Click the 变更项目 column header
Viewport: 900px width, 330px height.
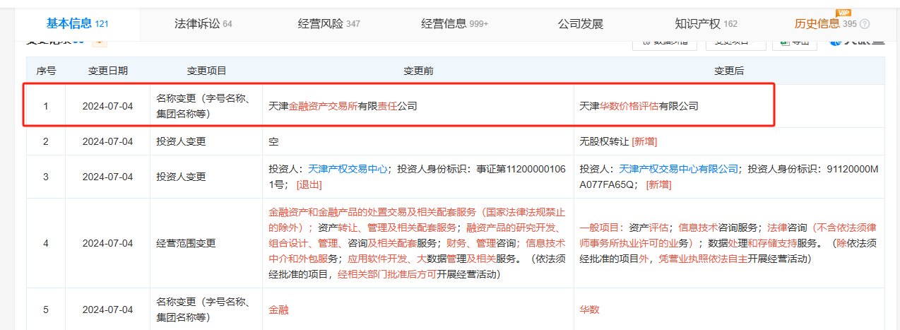click(x=206, y=71)
